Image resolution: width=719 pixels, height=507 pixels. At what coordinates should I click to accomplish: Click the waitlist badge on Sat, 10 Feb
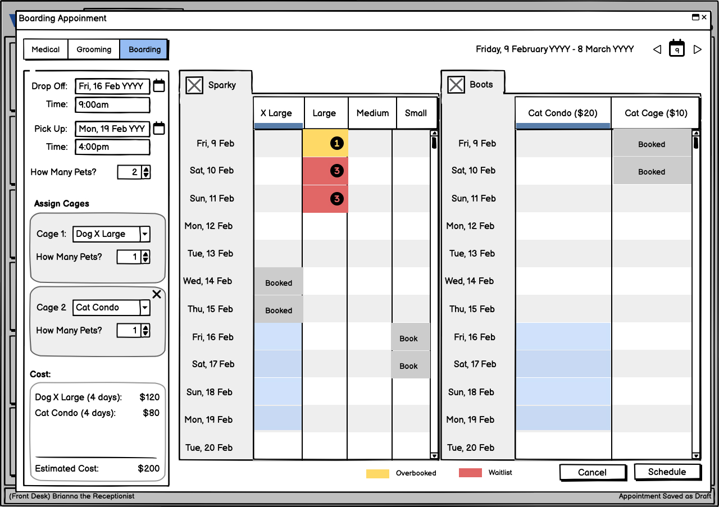pyautogui.click(x=336, y=171)
